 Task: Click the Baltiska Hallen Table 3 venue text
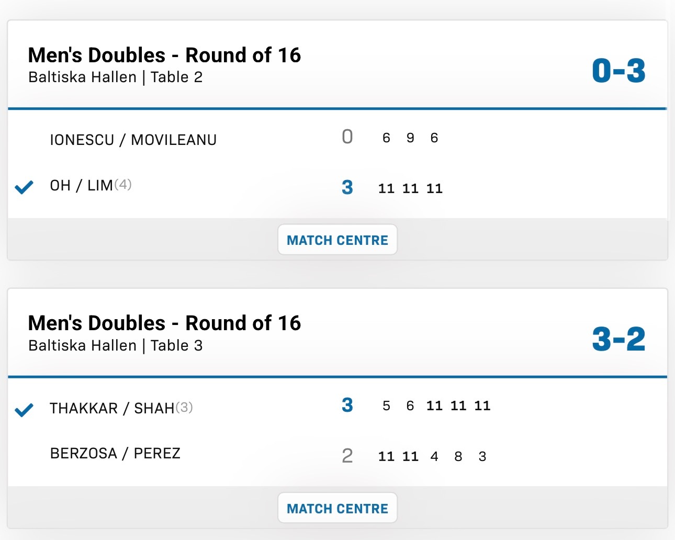(116, 345)
